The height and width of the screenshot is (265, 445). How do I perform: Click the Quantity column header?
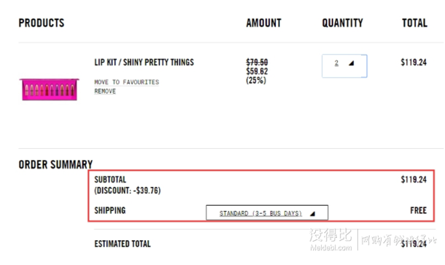(342, 23)
